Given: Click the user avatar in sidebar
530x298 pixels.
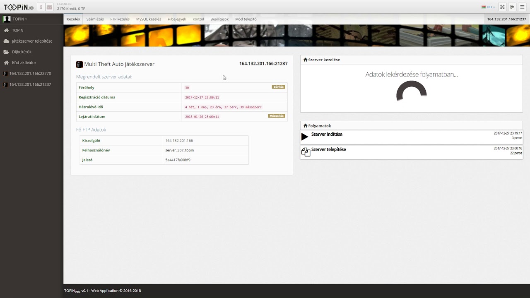Looking at the screenshot, I should (x=7, y=19).
